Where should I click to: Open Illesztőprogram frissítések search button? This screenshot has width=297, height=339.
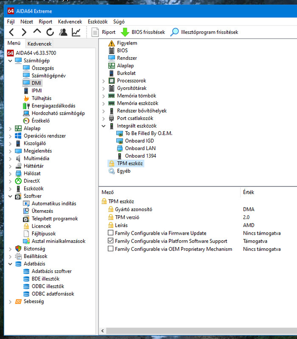point(204,32)
